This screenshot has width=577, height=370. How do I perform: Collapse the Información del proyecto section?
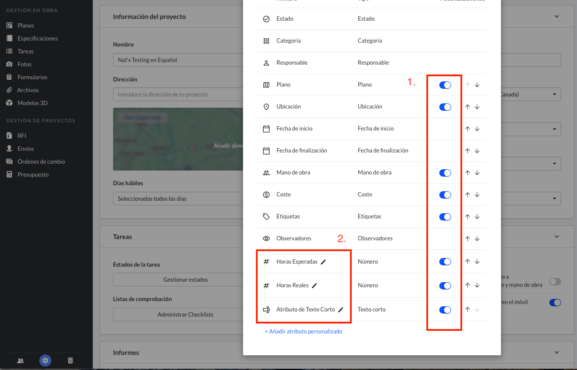(x=556, y=17)
